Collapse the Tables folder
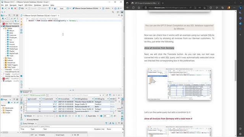Image resolution: width=244 pixels, height=137 pixels. pos(3,29)
